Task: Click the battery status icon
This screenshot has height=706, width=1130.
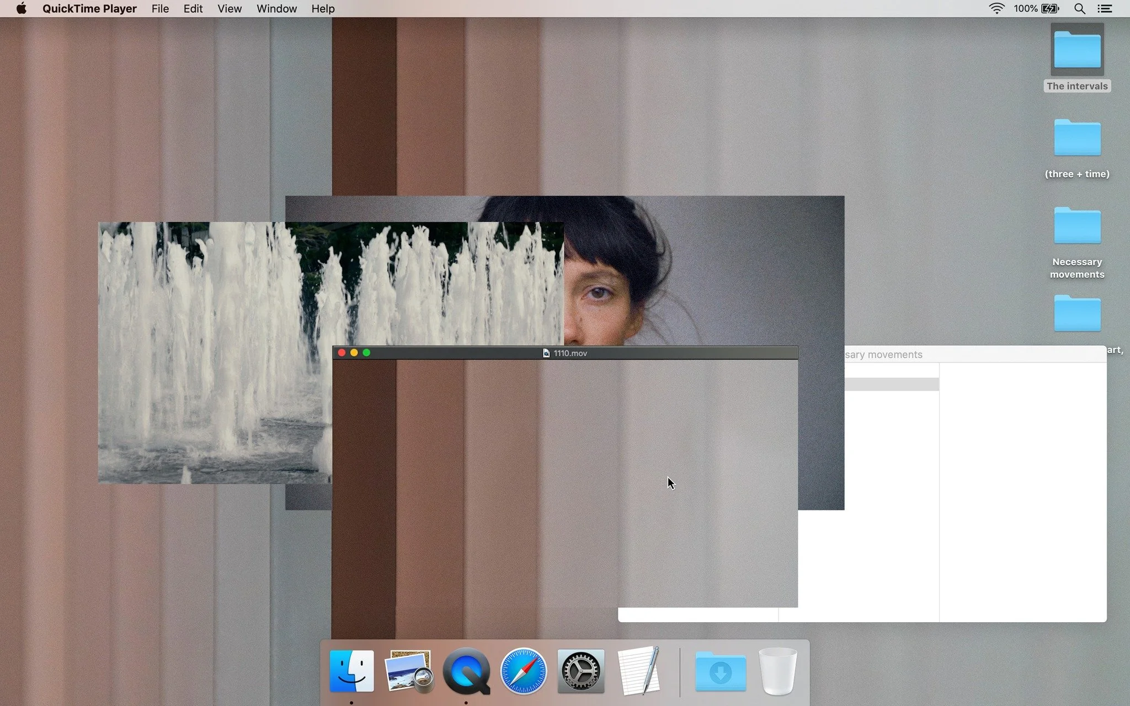Action: pos(1051,8)
